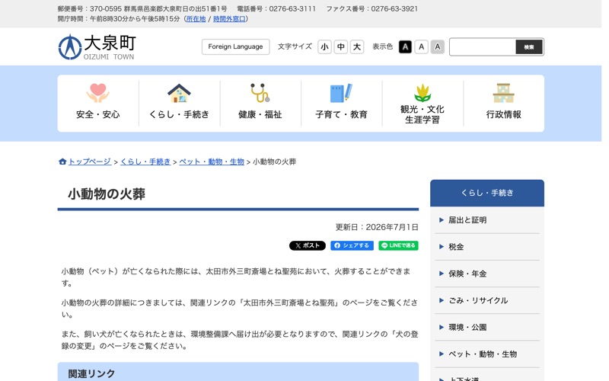Click the 関連リンク section heading

click(91, 373)
